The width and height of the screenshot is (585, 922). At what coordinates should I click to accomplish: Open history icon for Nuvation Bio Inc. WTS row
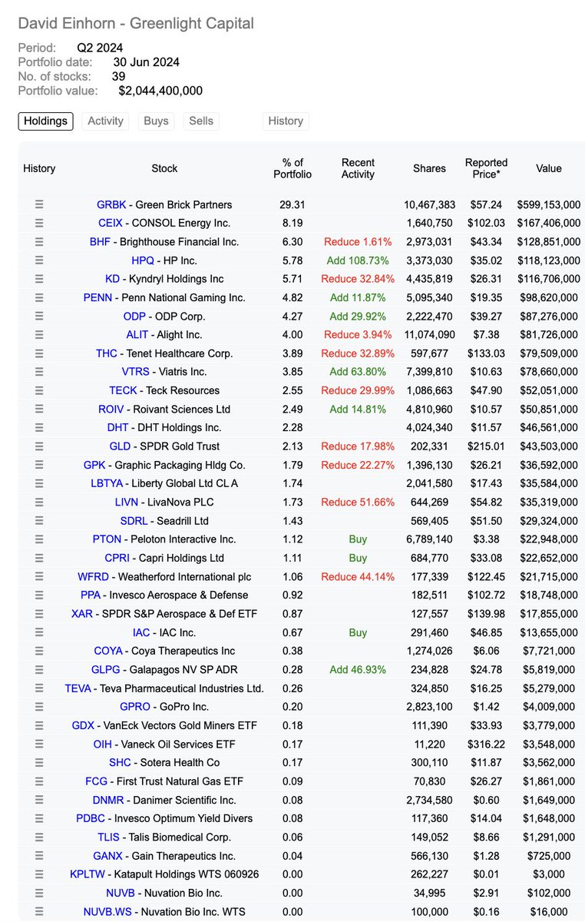[x=39, y=911]
